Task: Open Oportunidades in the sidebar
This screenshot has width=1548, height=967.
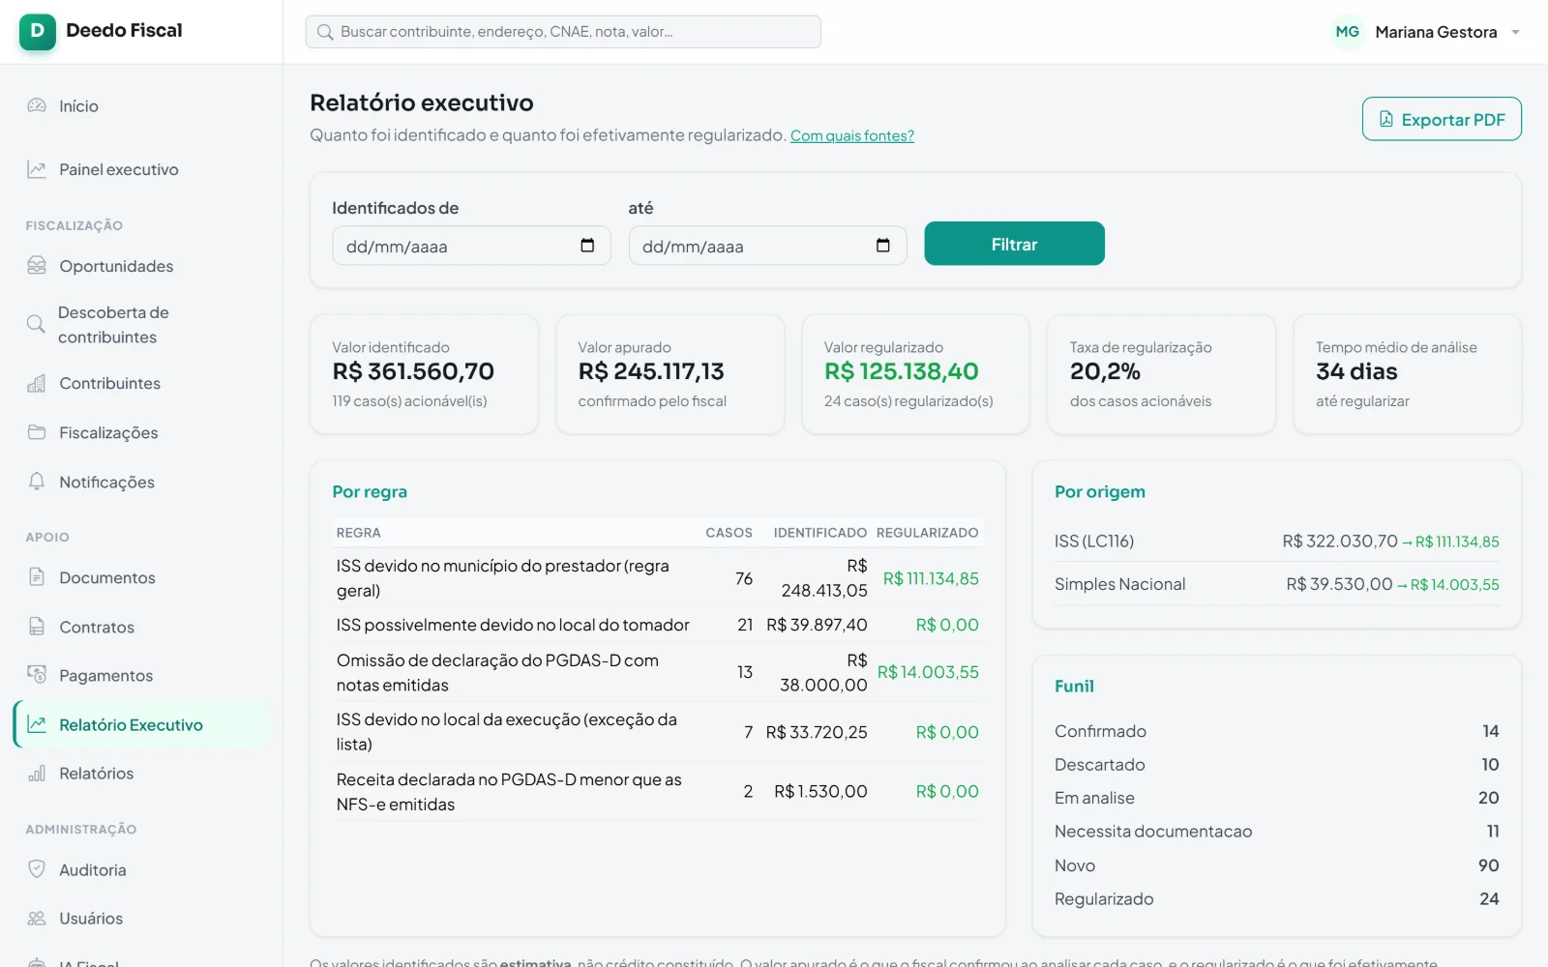Action: pos(142,266)
